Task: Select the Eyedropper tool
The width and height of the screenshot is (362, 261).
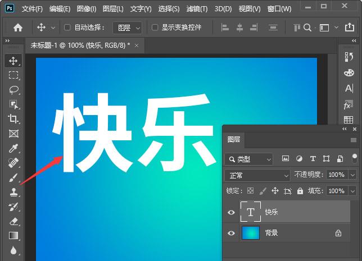Action: (x=13, y=148)
